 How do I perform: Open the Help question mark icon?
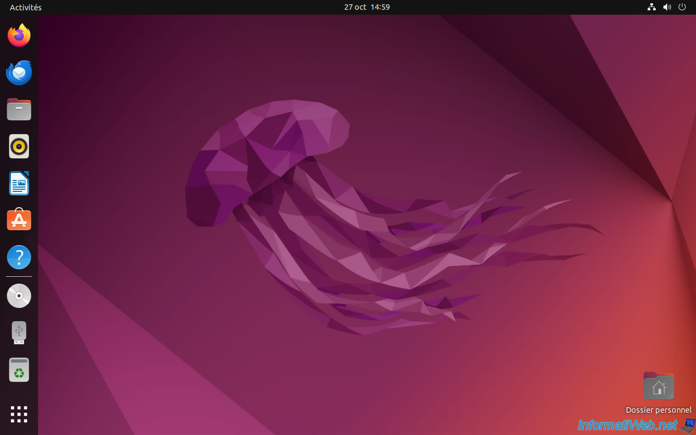(19, 257)
